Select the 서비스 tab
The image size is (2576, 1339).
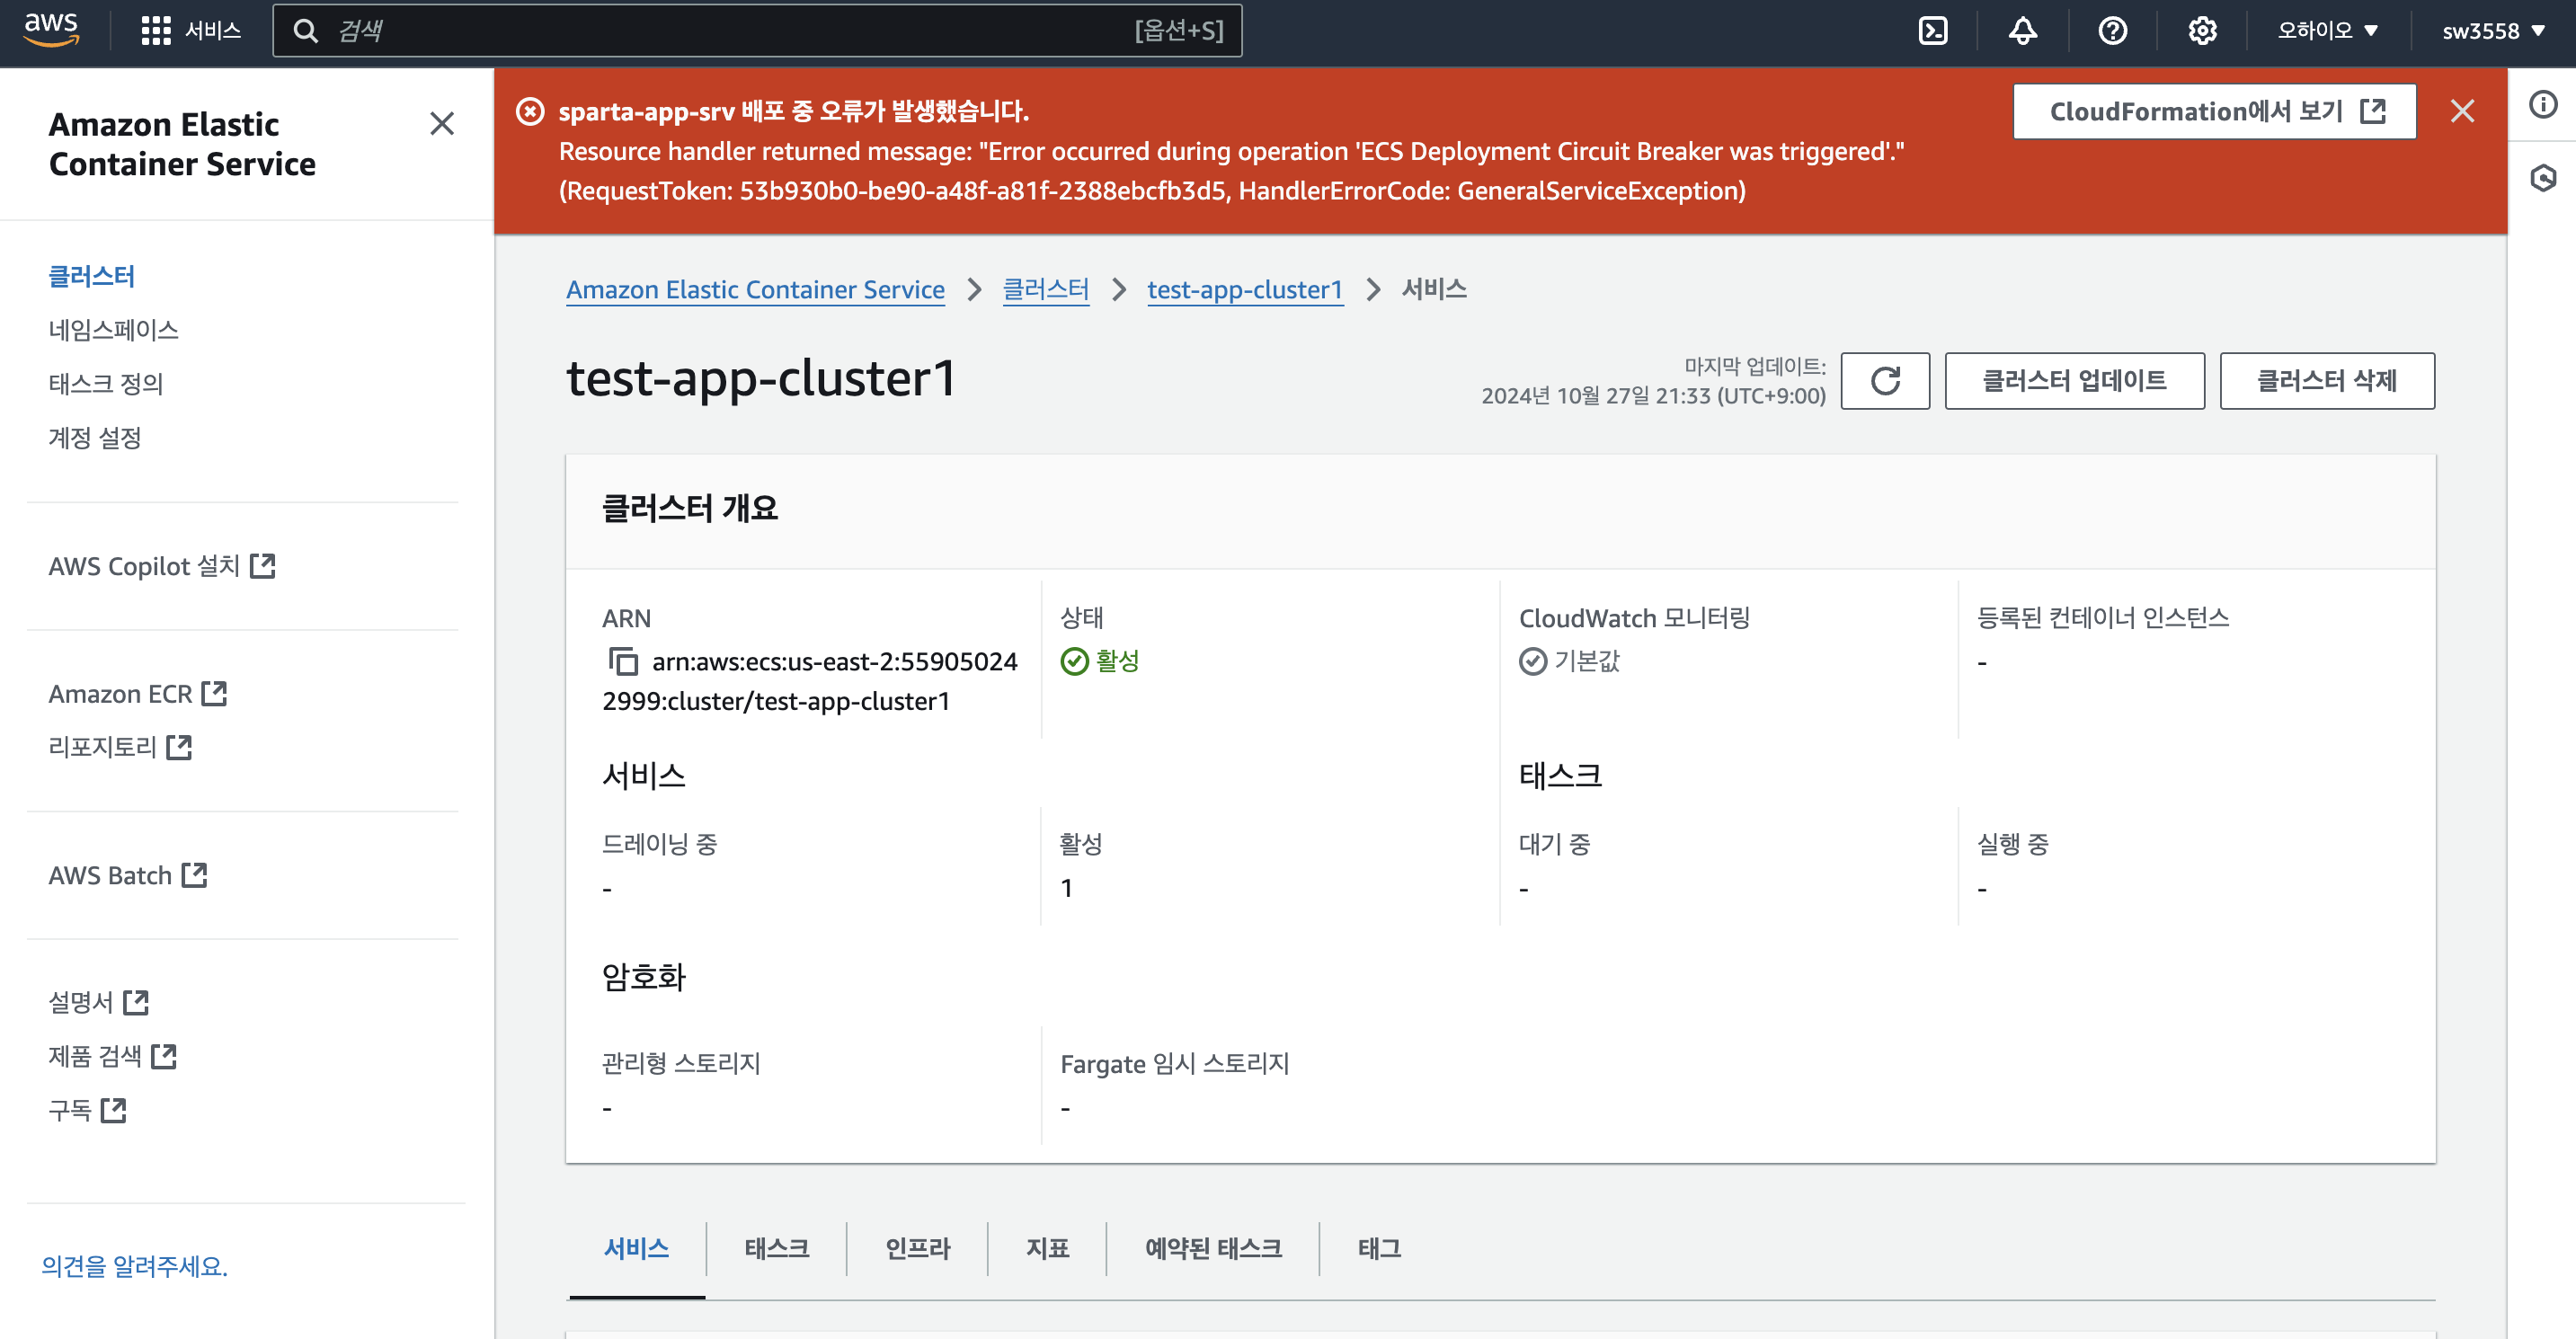click(x=637, y=1248)
